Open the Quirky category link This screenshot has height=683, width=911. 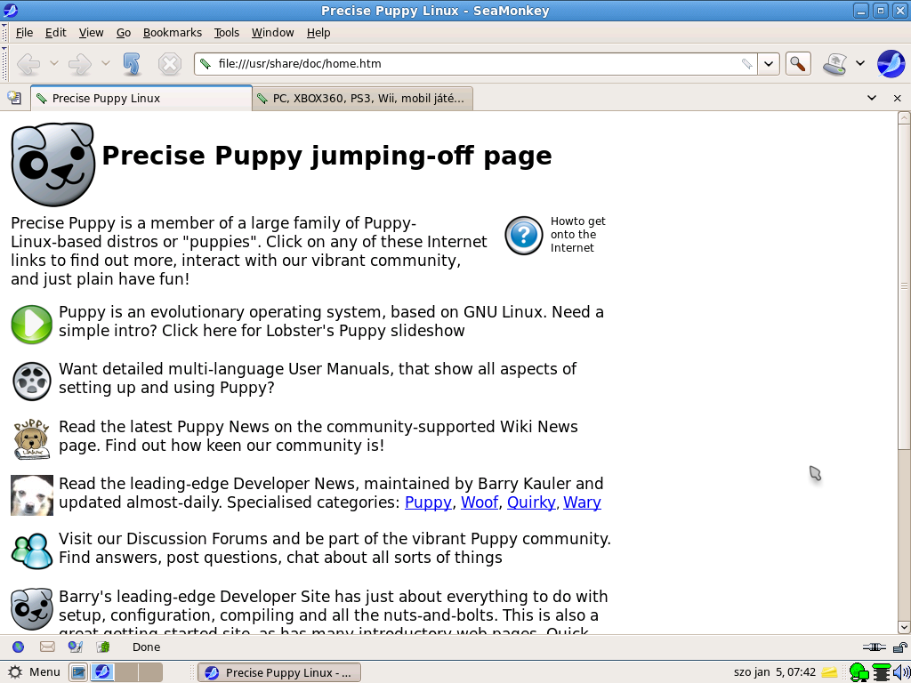point(531,502)
